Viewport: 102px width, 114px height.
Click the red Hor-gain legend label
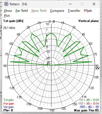coord(9,104)
